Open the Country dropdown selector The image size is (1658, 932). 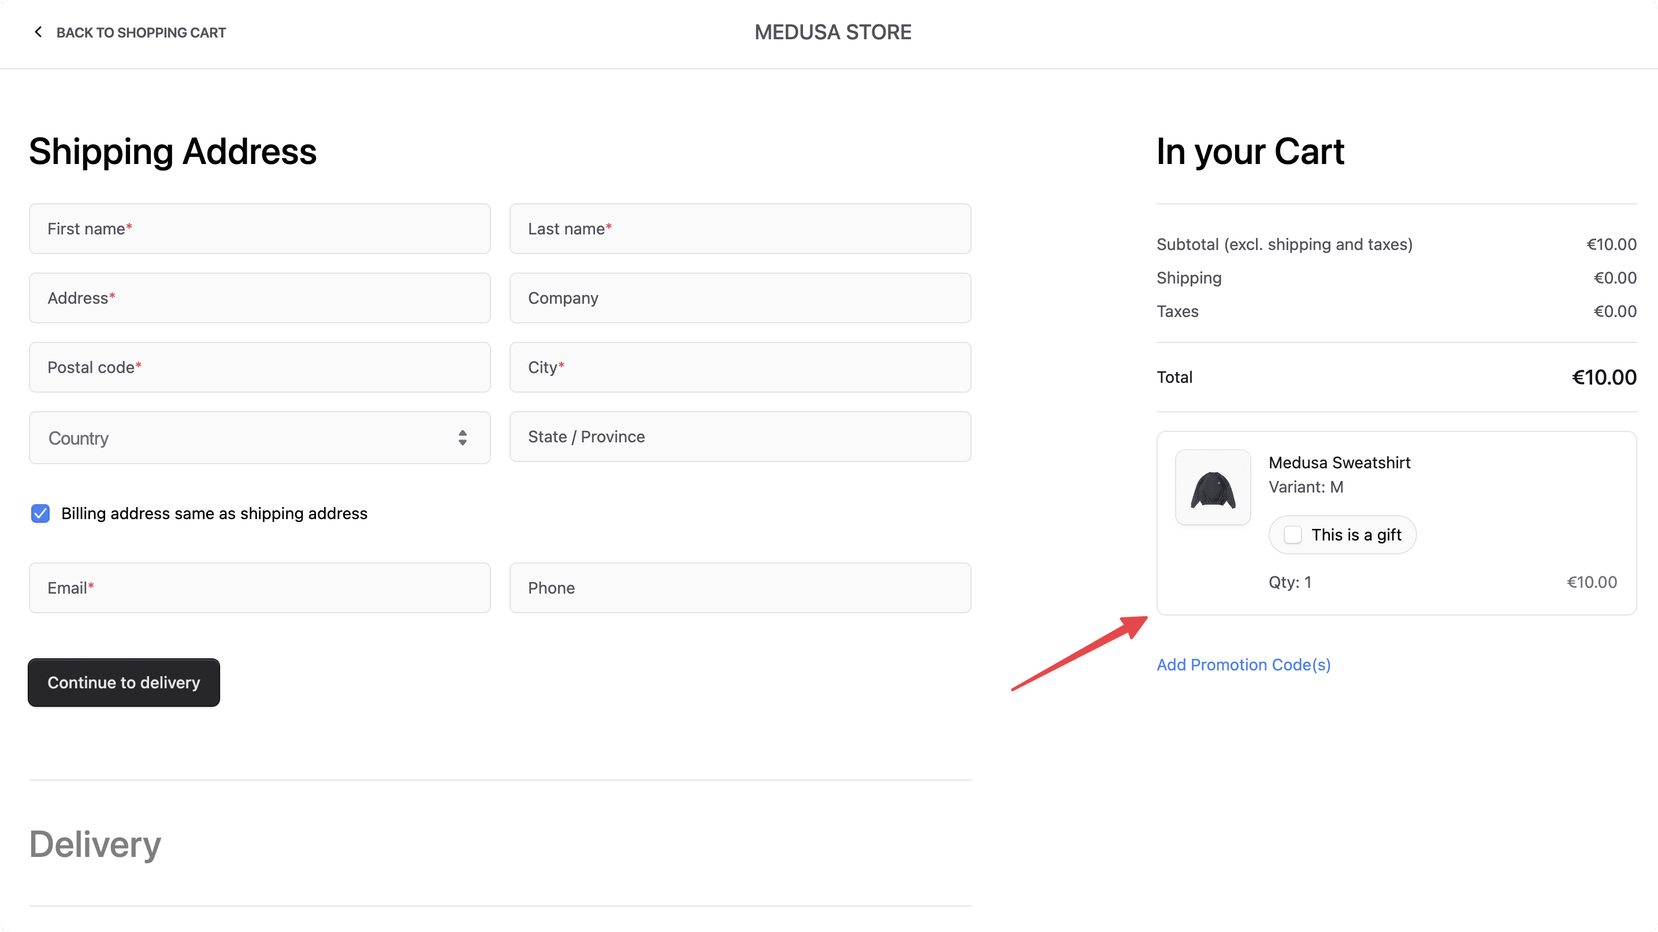pyautogui.click(x=259, y=438)
